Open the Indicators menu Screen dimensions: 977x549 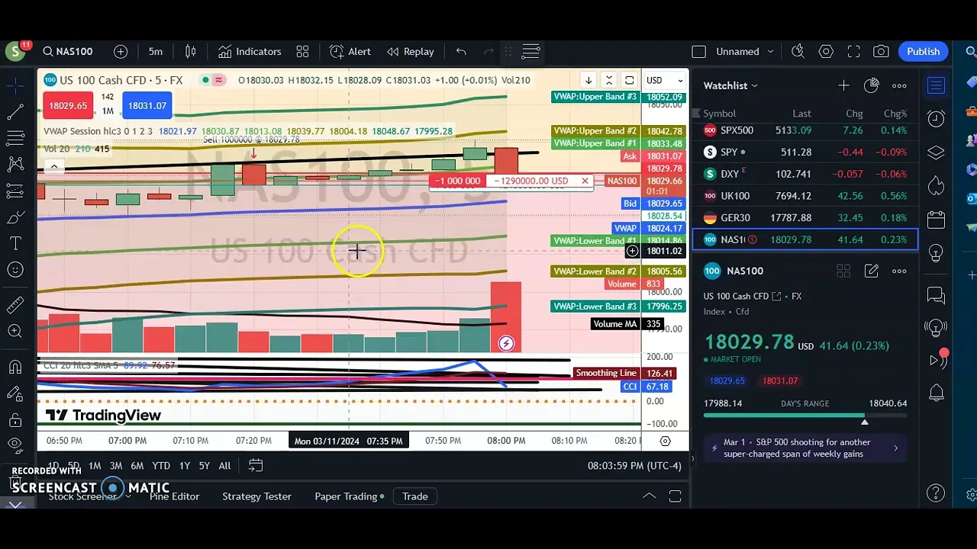(x=250, y=51)
